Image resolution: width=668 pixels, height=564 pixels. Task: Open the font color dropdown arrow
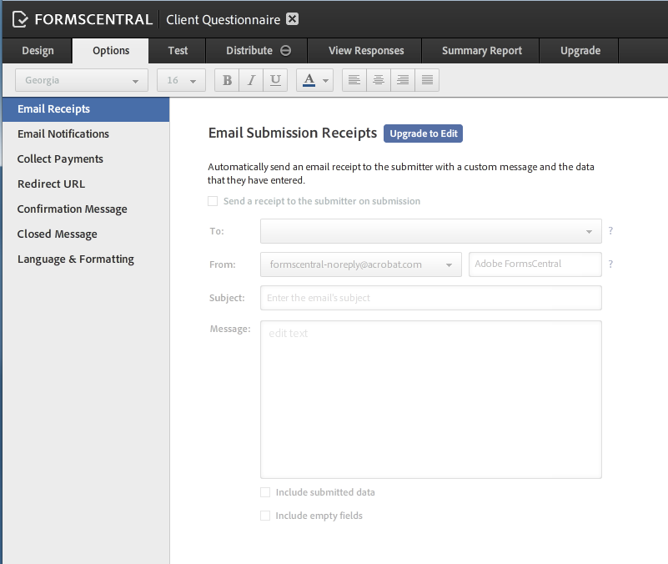(x=325, y=81)
